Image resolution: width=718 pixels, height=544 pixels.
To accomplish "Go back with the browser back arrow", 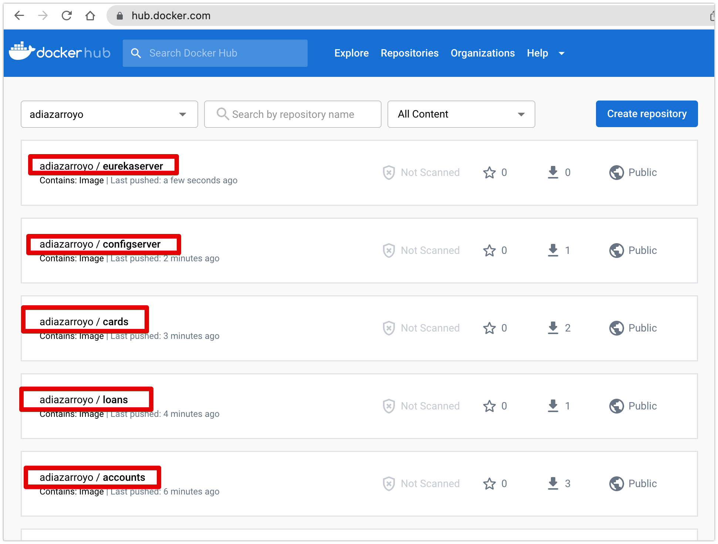I will click(19, 16).
